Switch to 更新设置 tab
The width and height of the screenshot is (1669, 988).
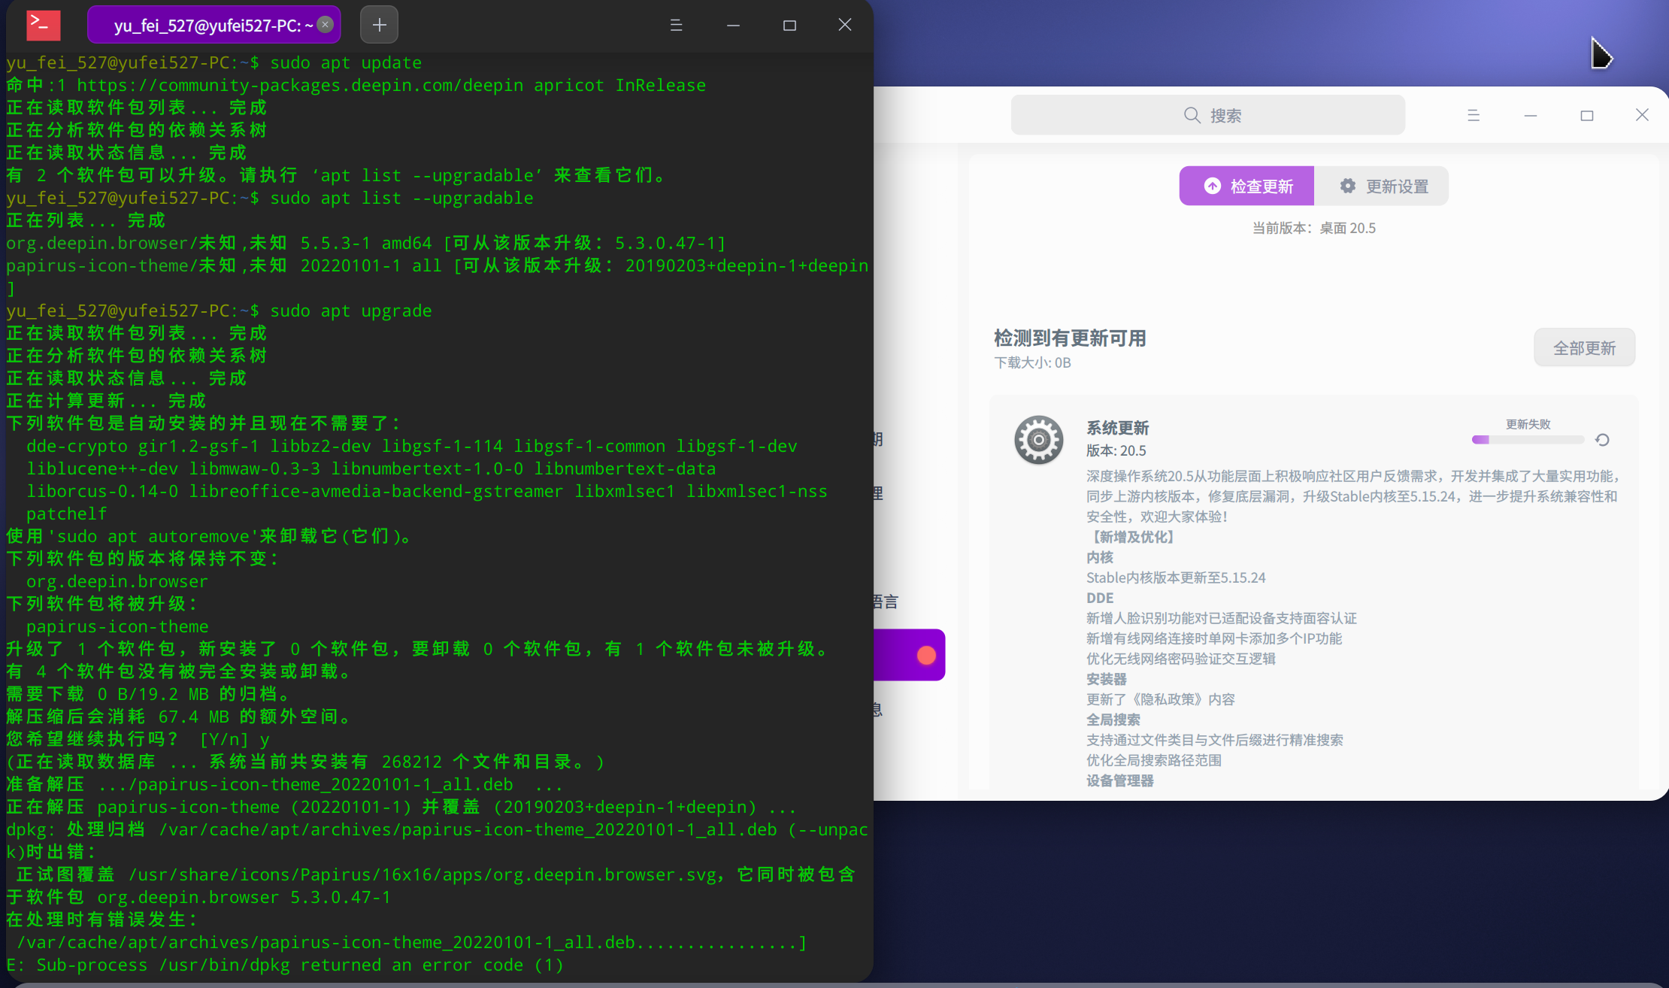(1382, 186)
